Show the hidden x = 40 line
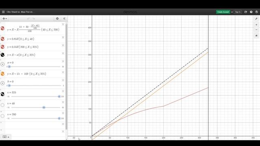Screen dimensions: 260x146 click(x=2, y=105)
